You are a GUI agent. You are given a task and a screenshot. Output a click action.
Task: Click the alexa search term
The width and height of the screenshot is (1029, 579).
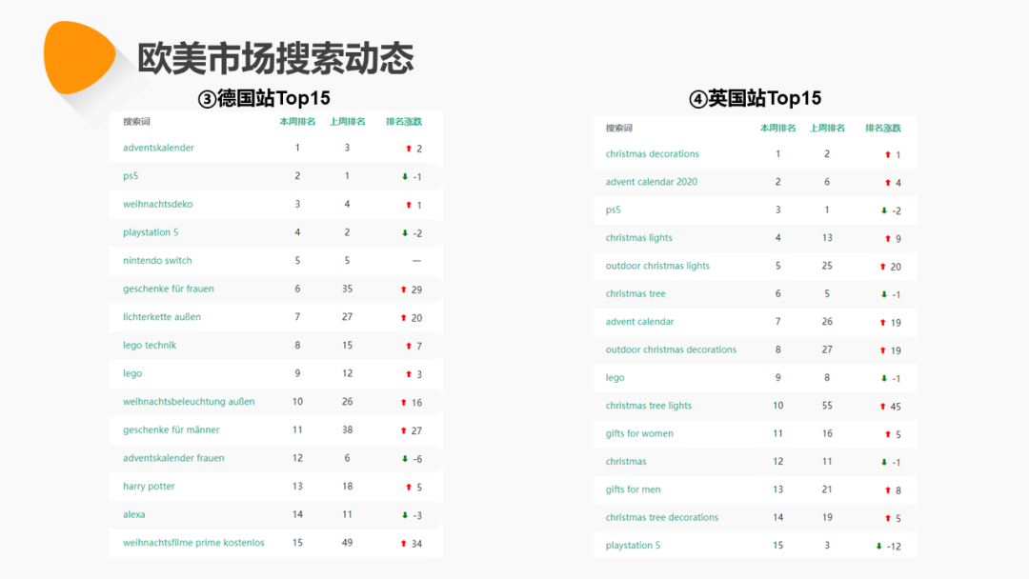click(134, 514)
